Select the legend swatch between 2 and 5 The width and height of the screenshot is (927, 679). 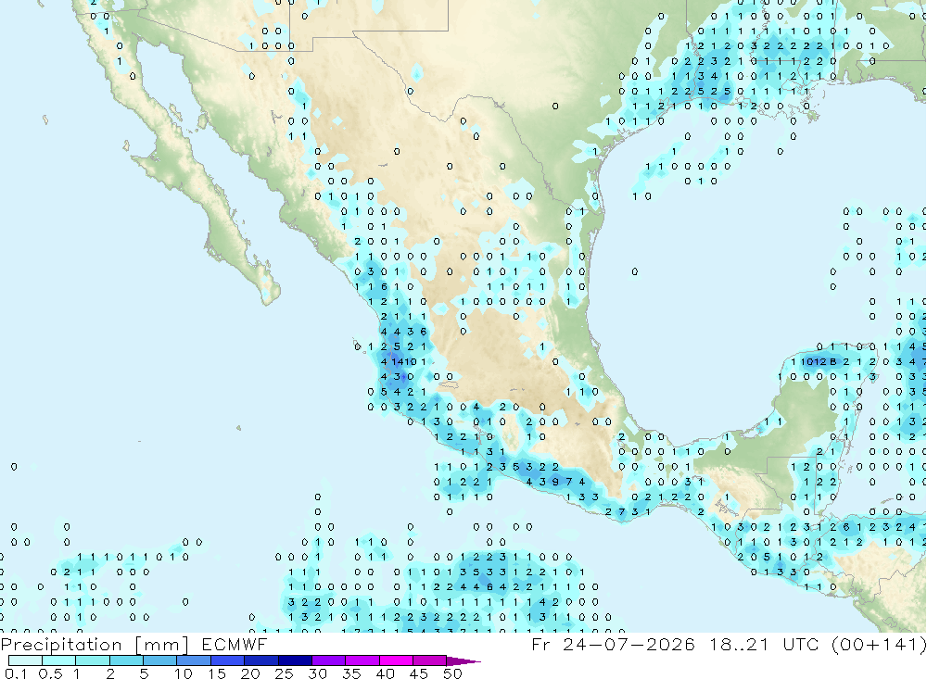(x=126, y=660)
